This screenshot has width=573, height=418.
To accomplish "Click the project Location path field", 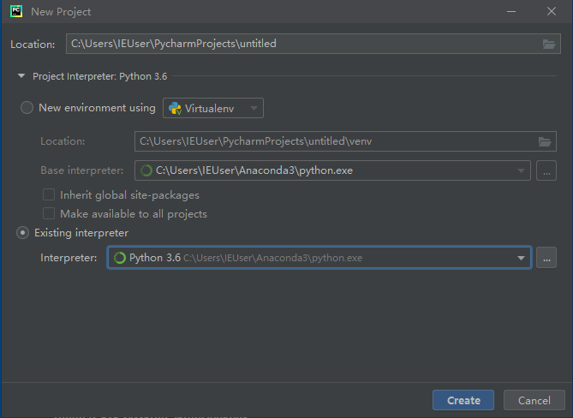I will (x=313, y=44).
